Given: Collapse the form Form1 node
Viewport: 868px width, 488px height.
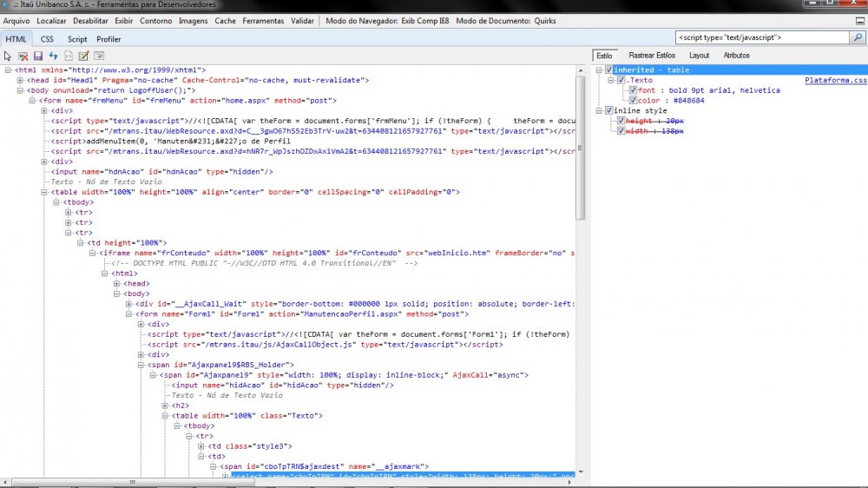Looking at the screenshot, I should 129,314.
